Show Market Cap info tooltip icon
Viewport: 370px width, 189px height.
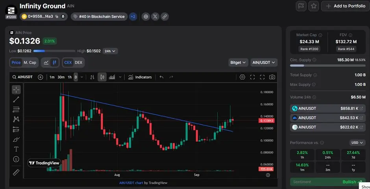[320, 35]
